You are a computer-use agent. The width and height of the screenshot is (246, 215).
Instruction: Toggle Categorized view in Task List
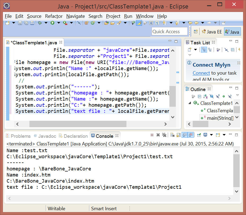(204, 50)
